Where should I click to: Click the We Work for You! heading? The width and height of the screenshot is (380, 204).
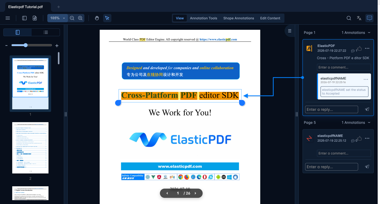coord(180,112)
